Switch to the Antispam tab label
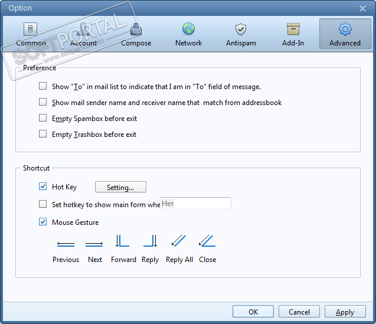Screen dimensions: 376x324 coord(241,43)
